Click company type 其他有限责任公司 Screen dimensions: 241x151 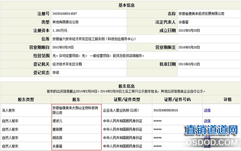point(65,22)
